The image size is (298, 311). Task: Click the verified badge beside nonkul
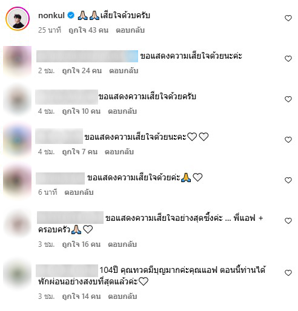[71, 15]
